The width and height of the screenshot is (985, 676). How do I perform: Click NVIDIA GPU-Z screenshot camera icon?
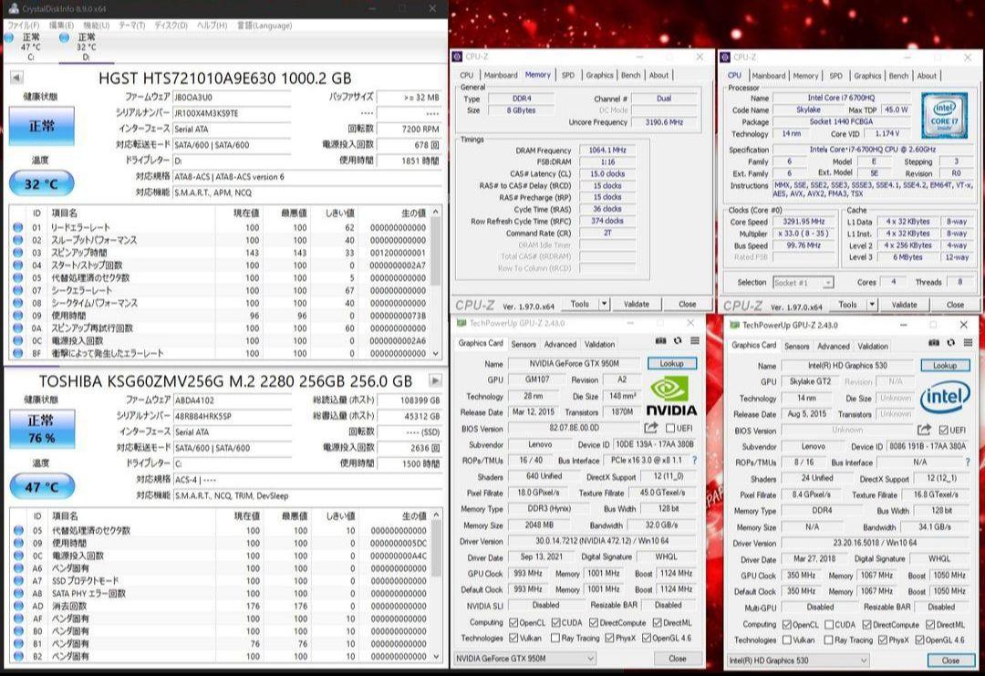[661, 341]
